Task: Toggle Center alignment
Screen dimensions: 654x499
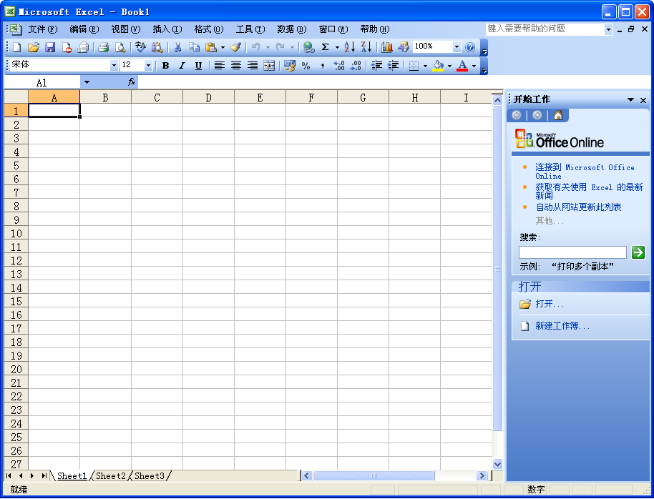Action: (x=236, y=66)
